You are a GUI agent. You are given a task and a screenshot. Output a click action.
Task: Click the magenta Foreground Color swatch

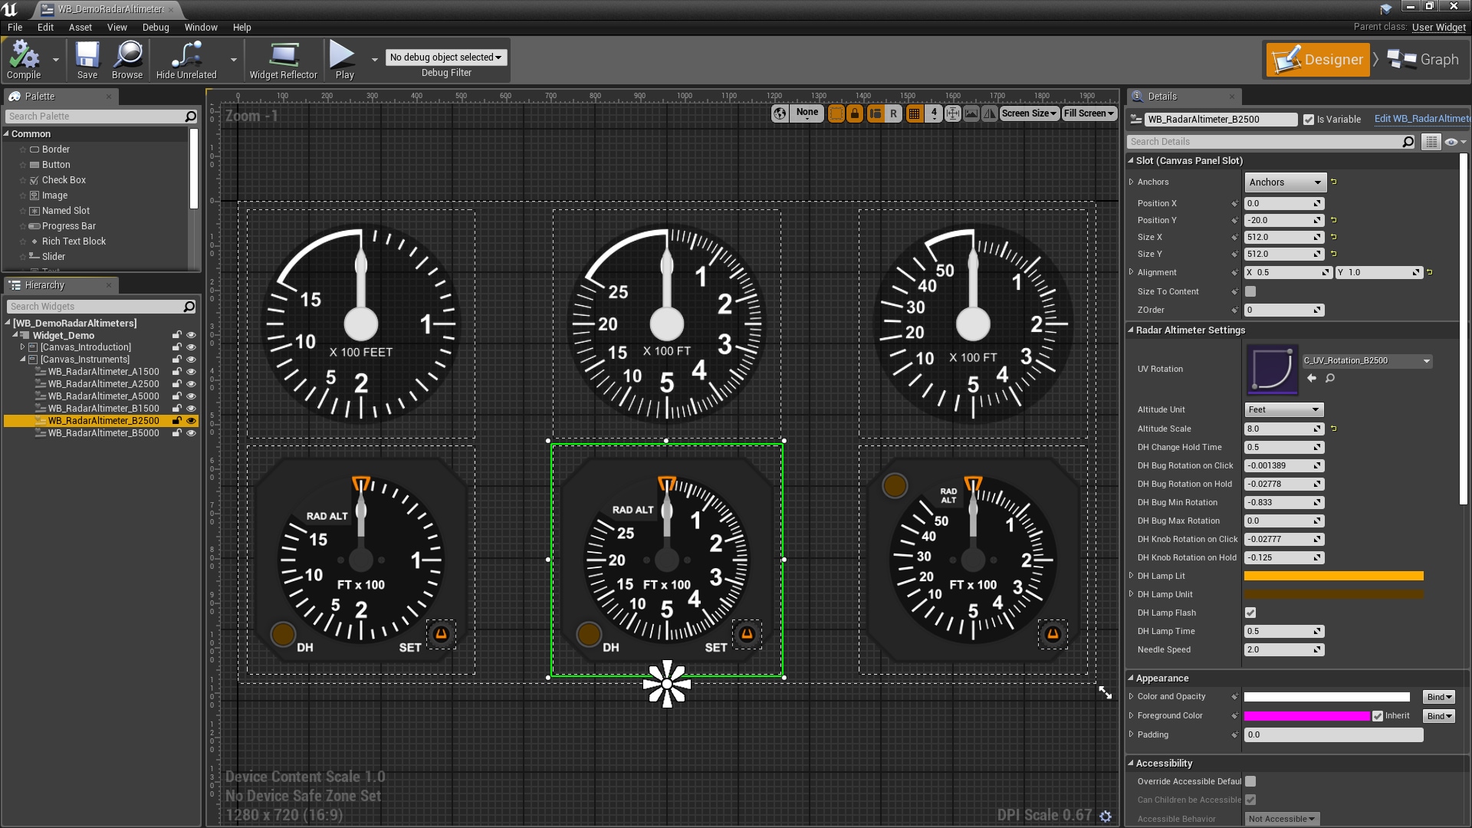[x=1306, y=715]
